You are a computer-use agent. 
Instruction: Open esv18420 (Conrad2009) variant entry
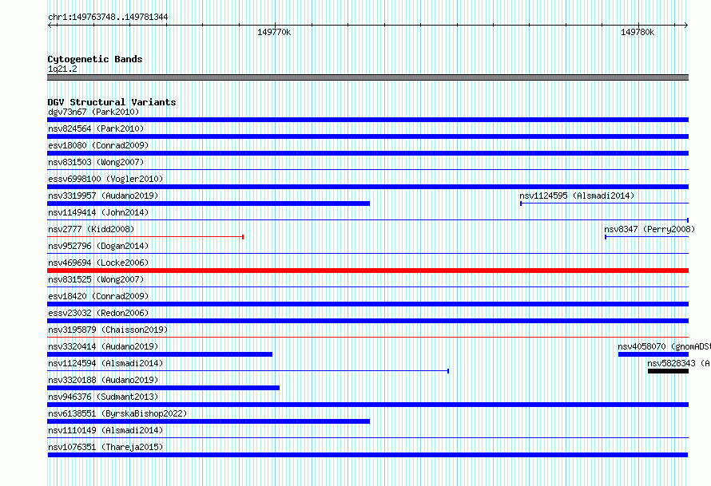pos(98,296)
